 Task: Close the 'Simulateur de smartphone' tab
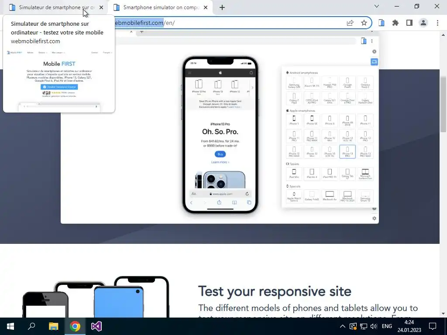pyautogui.click(x=101, y=8)
